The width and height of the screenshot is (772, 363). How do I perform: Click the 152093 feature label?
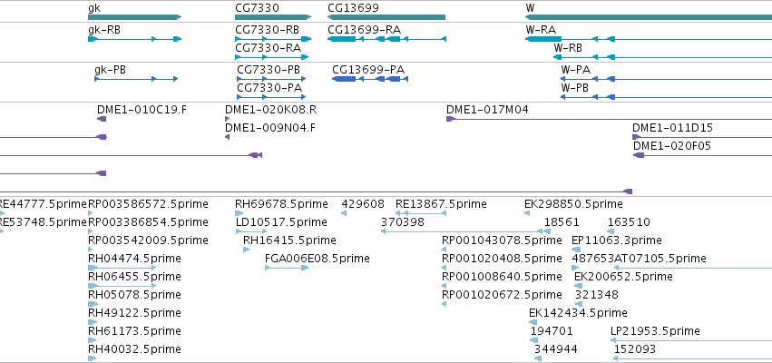[635, 349]
